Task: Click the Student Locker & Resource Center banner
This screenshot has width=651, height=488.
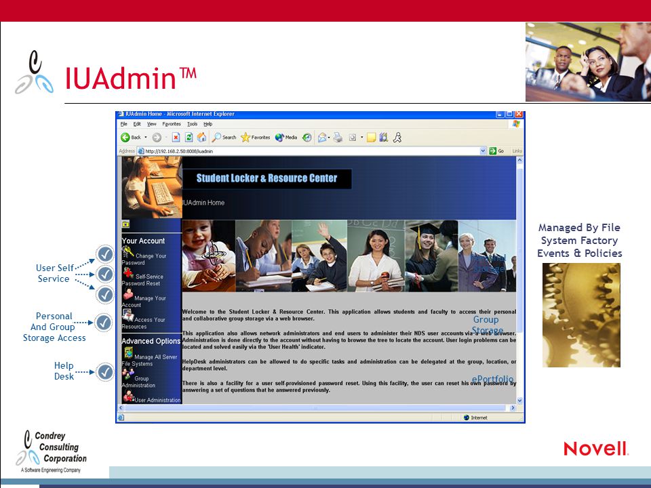Action: coord(267,178)
